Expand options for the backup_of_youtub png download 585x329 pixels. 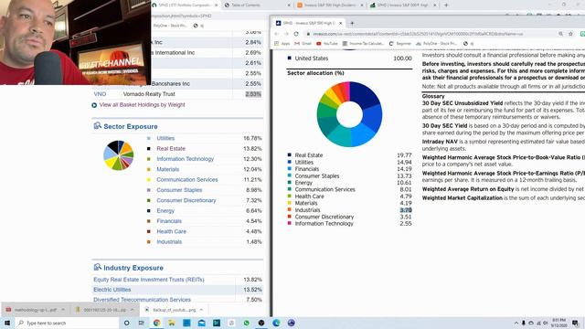click(201, 310)
